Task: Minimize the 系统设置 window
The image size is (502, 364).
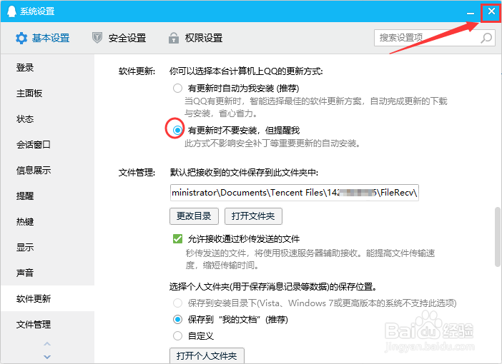Action: coord(471,12)
